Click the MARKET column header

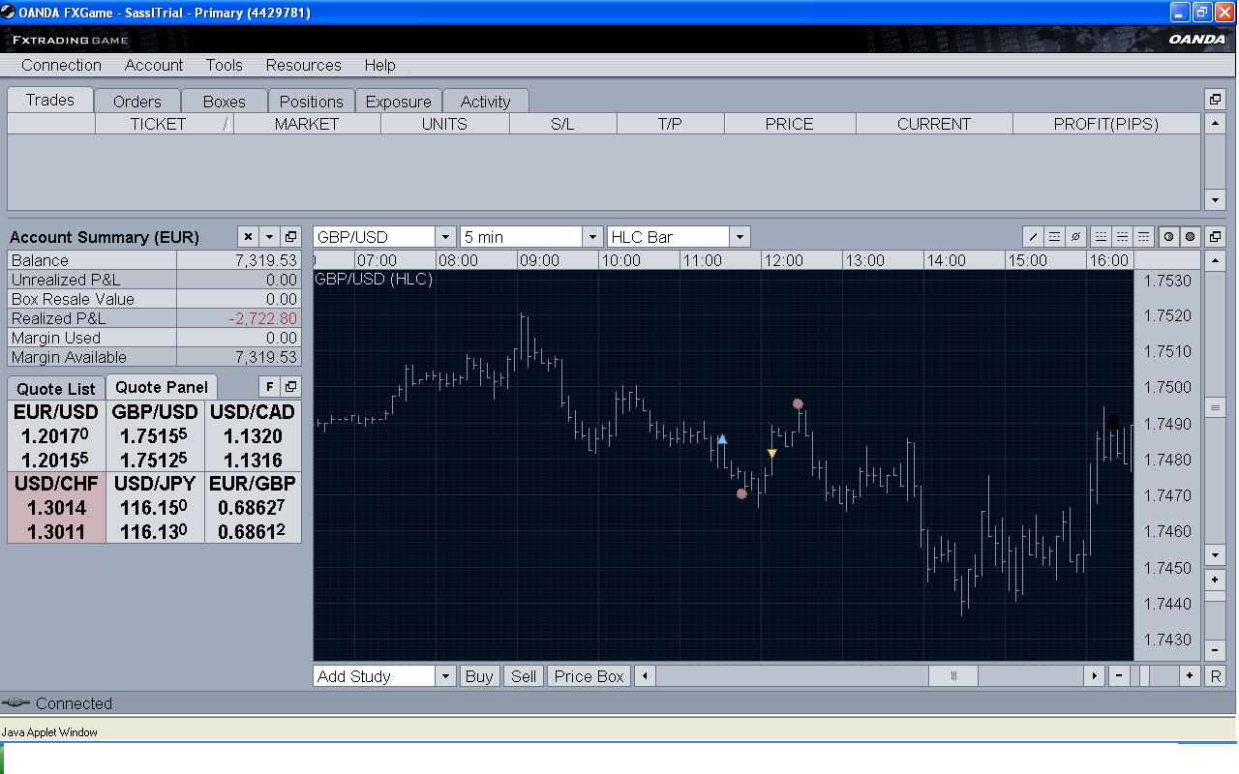(307, 124)
